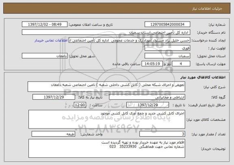Image resolution: width=234 pixels, height=165 pixels.
Task: Click the label ایجاد کننده درخواست
Action: (x=208, y=41)
